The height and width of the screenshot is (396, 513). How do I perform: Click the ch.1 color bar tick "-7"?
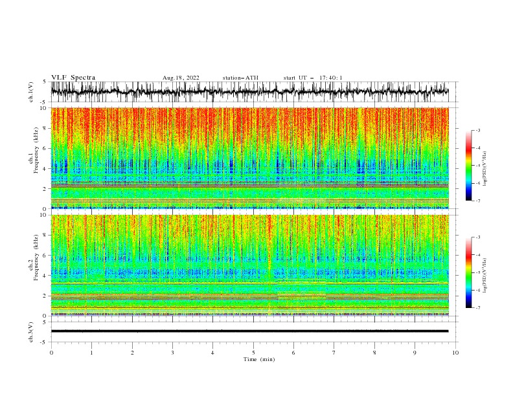point(477,201)
